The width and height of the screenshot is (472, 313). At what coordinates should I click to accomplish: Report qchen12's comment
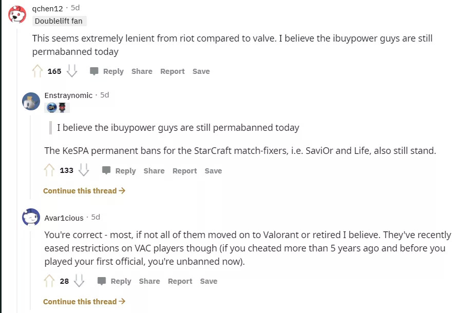[x=172, y=71]
